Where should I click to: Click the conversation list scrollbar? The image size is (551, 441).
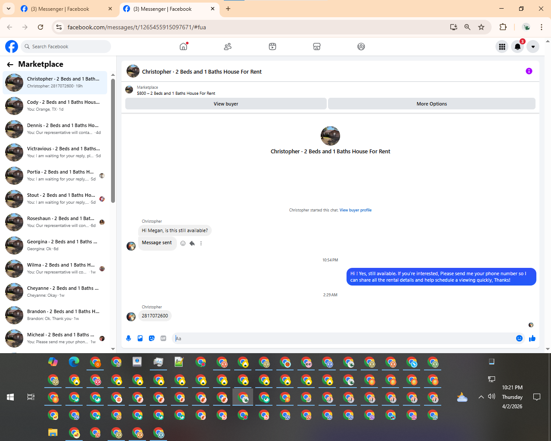click(x=113, y=140)
